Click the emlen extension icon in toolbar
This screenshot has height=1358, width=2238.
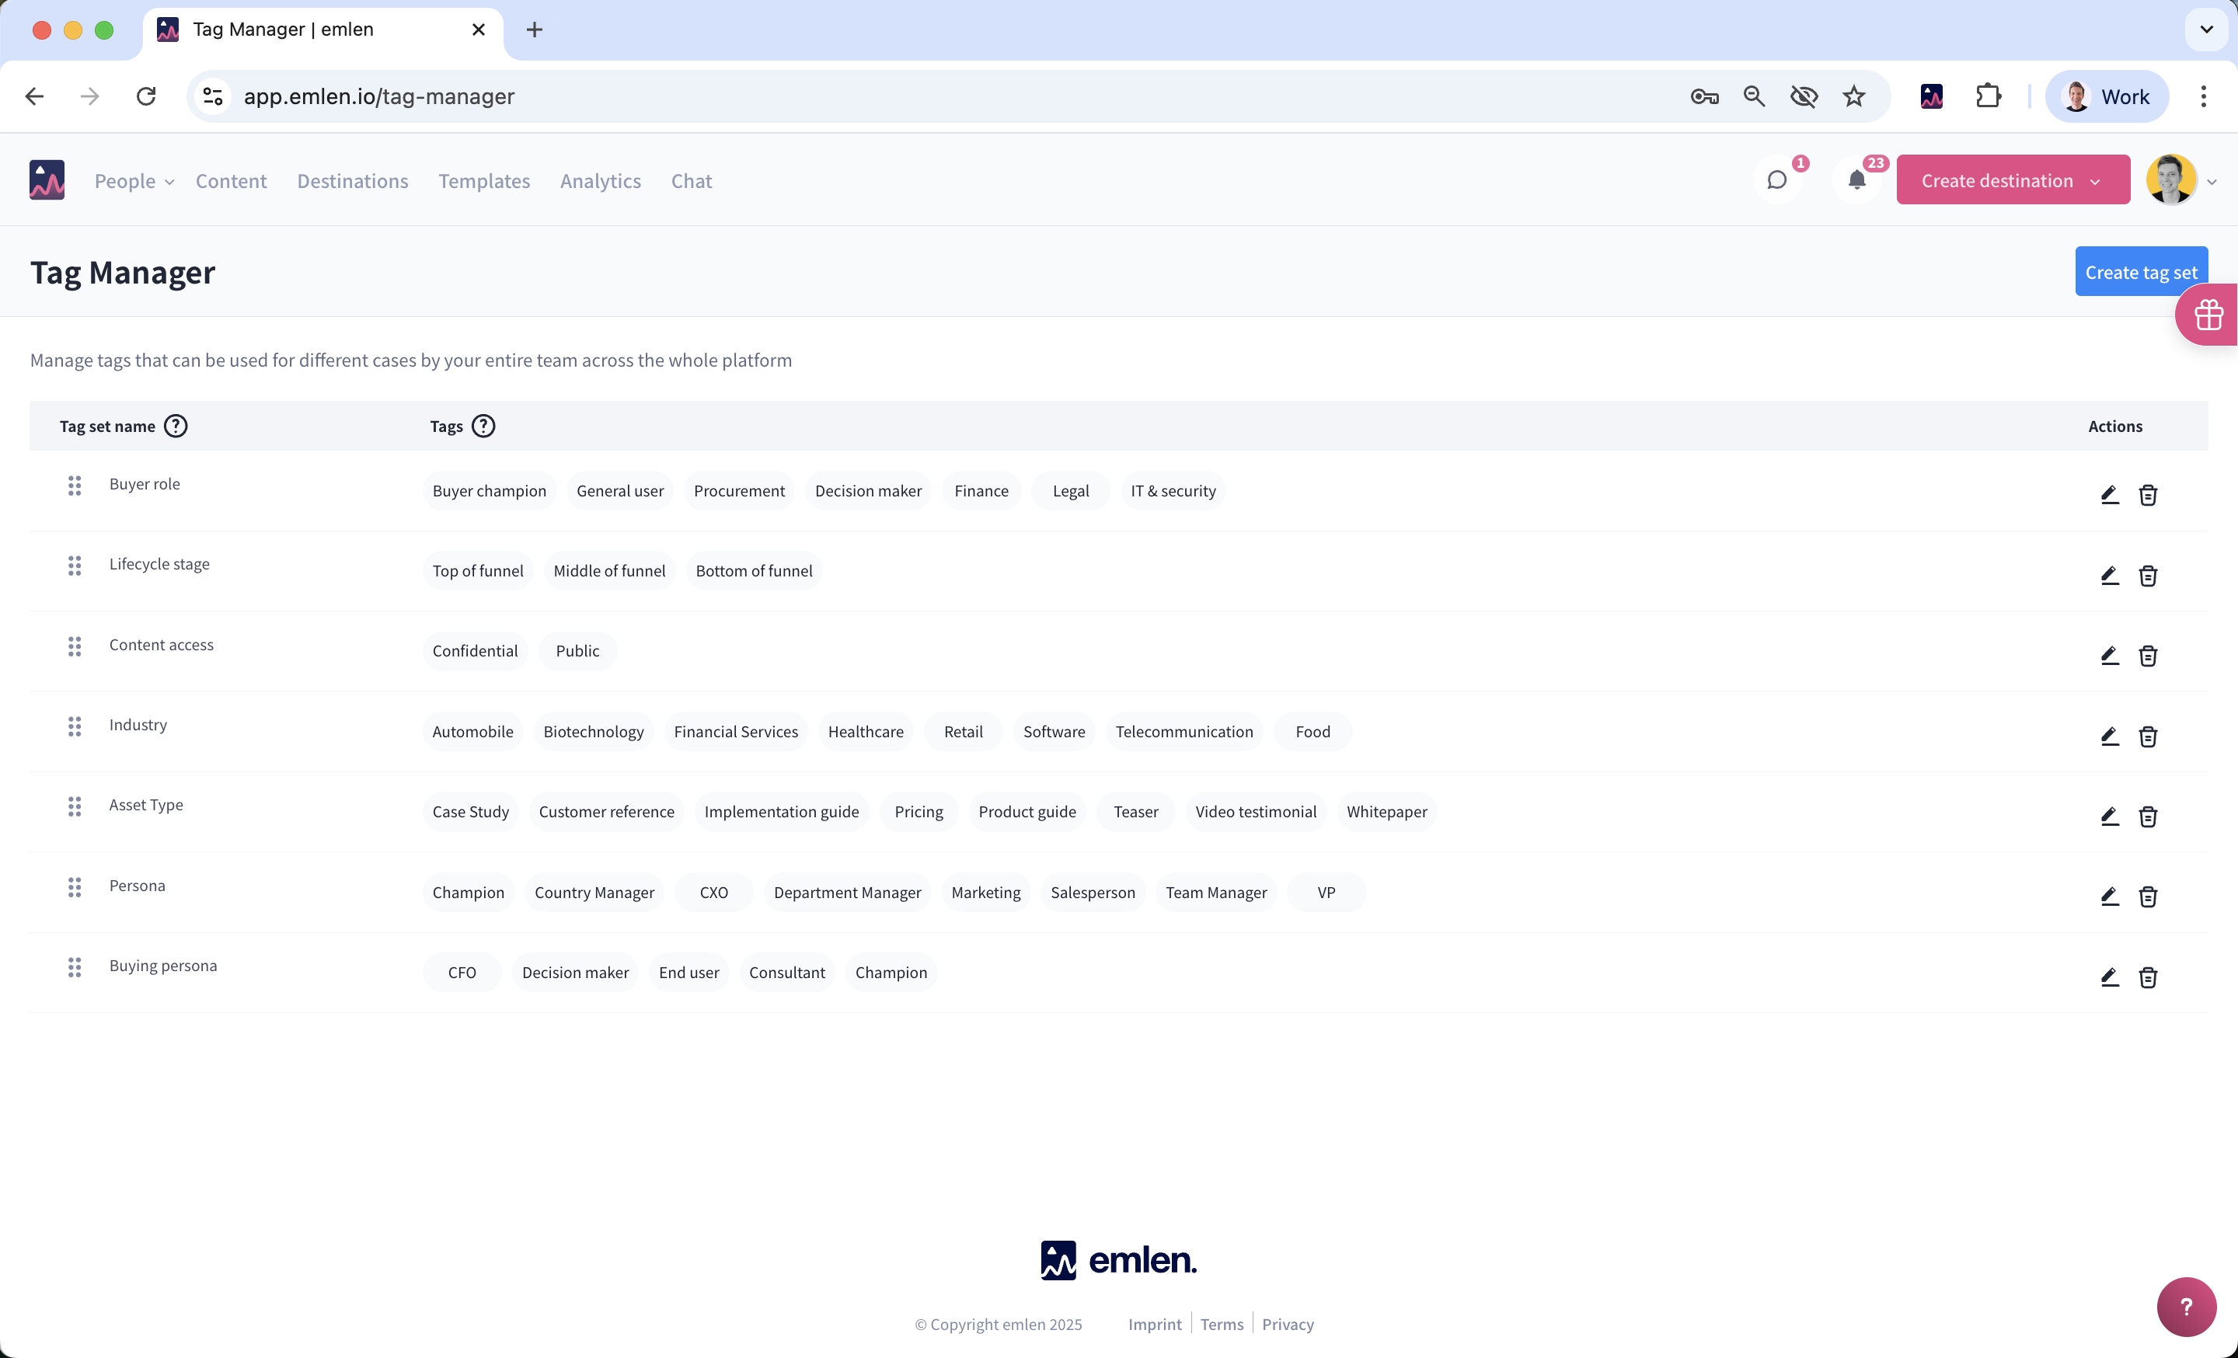(x=1931, y=96)
